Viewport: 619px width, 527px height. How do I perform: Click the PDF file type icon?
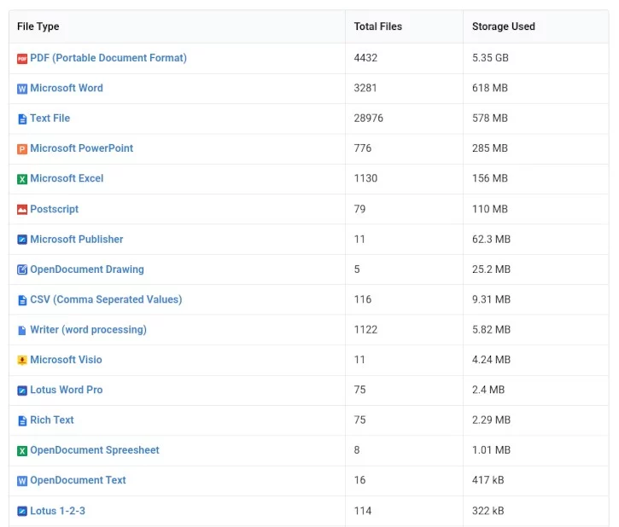[22, 59]
